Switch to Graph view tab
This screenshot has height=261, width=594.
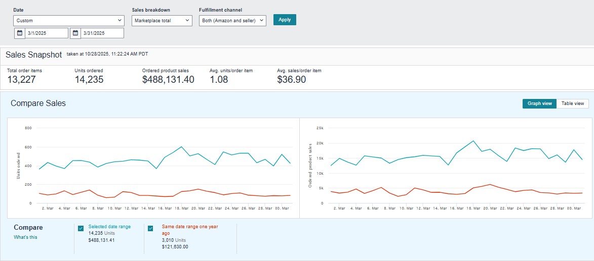(x=539, y=103)
